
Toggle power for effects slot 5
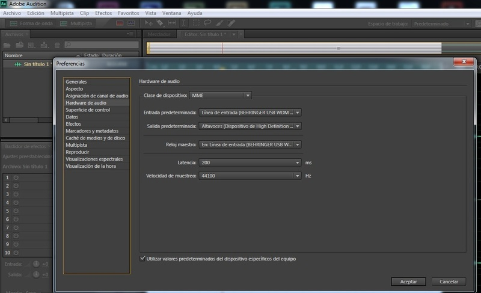pyautogui.click(x=16, y=211)
